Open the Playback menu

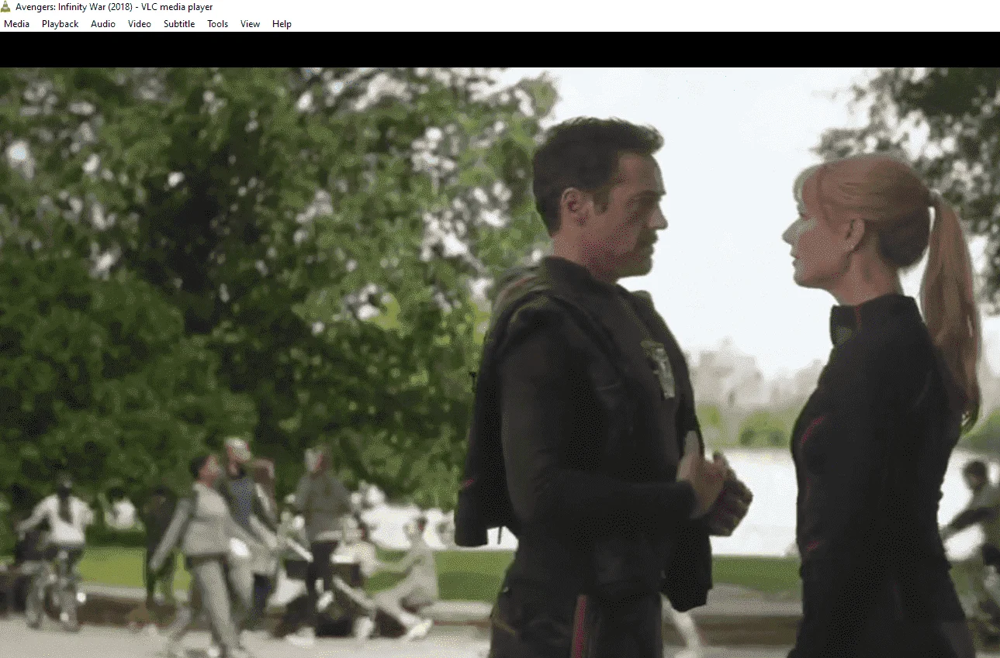(60, 24)
